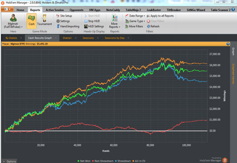Toggle the Net Won legend entry
The width and height of the screenshot is (237, 163).
tap(84, 161)
